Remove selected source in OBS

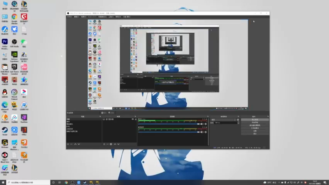coord(107,144)
